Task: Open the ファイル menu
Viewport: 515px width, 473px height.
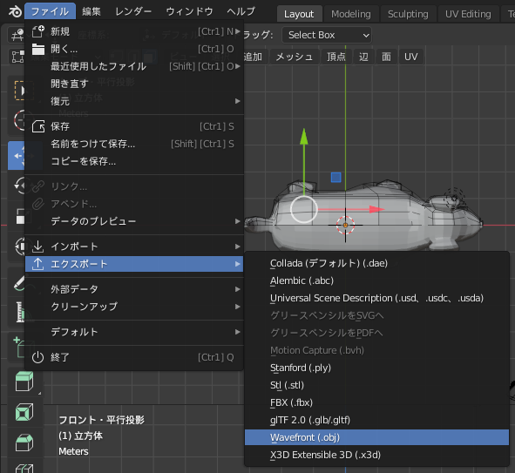Action: (x=50, y=12)
